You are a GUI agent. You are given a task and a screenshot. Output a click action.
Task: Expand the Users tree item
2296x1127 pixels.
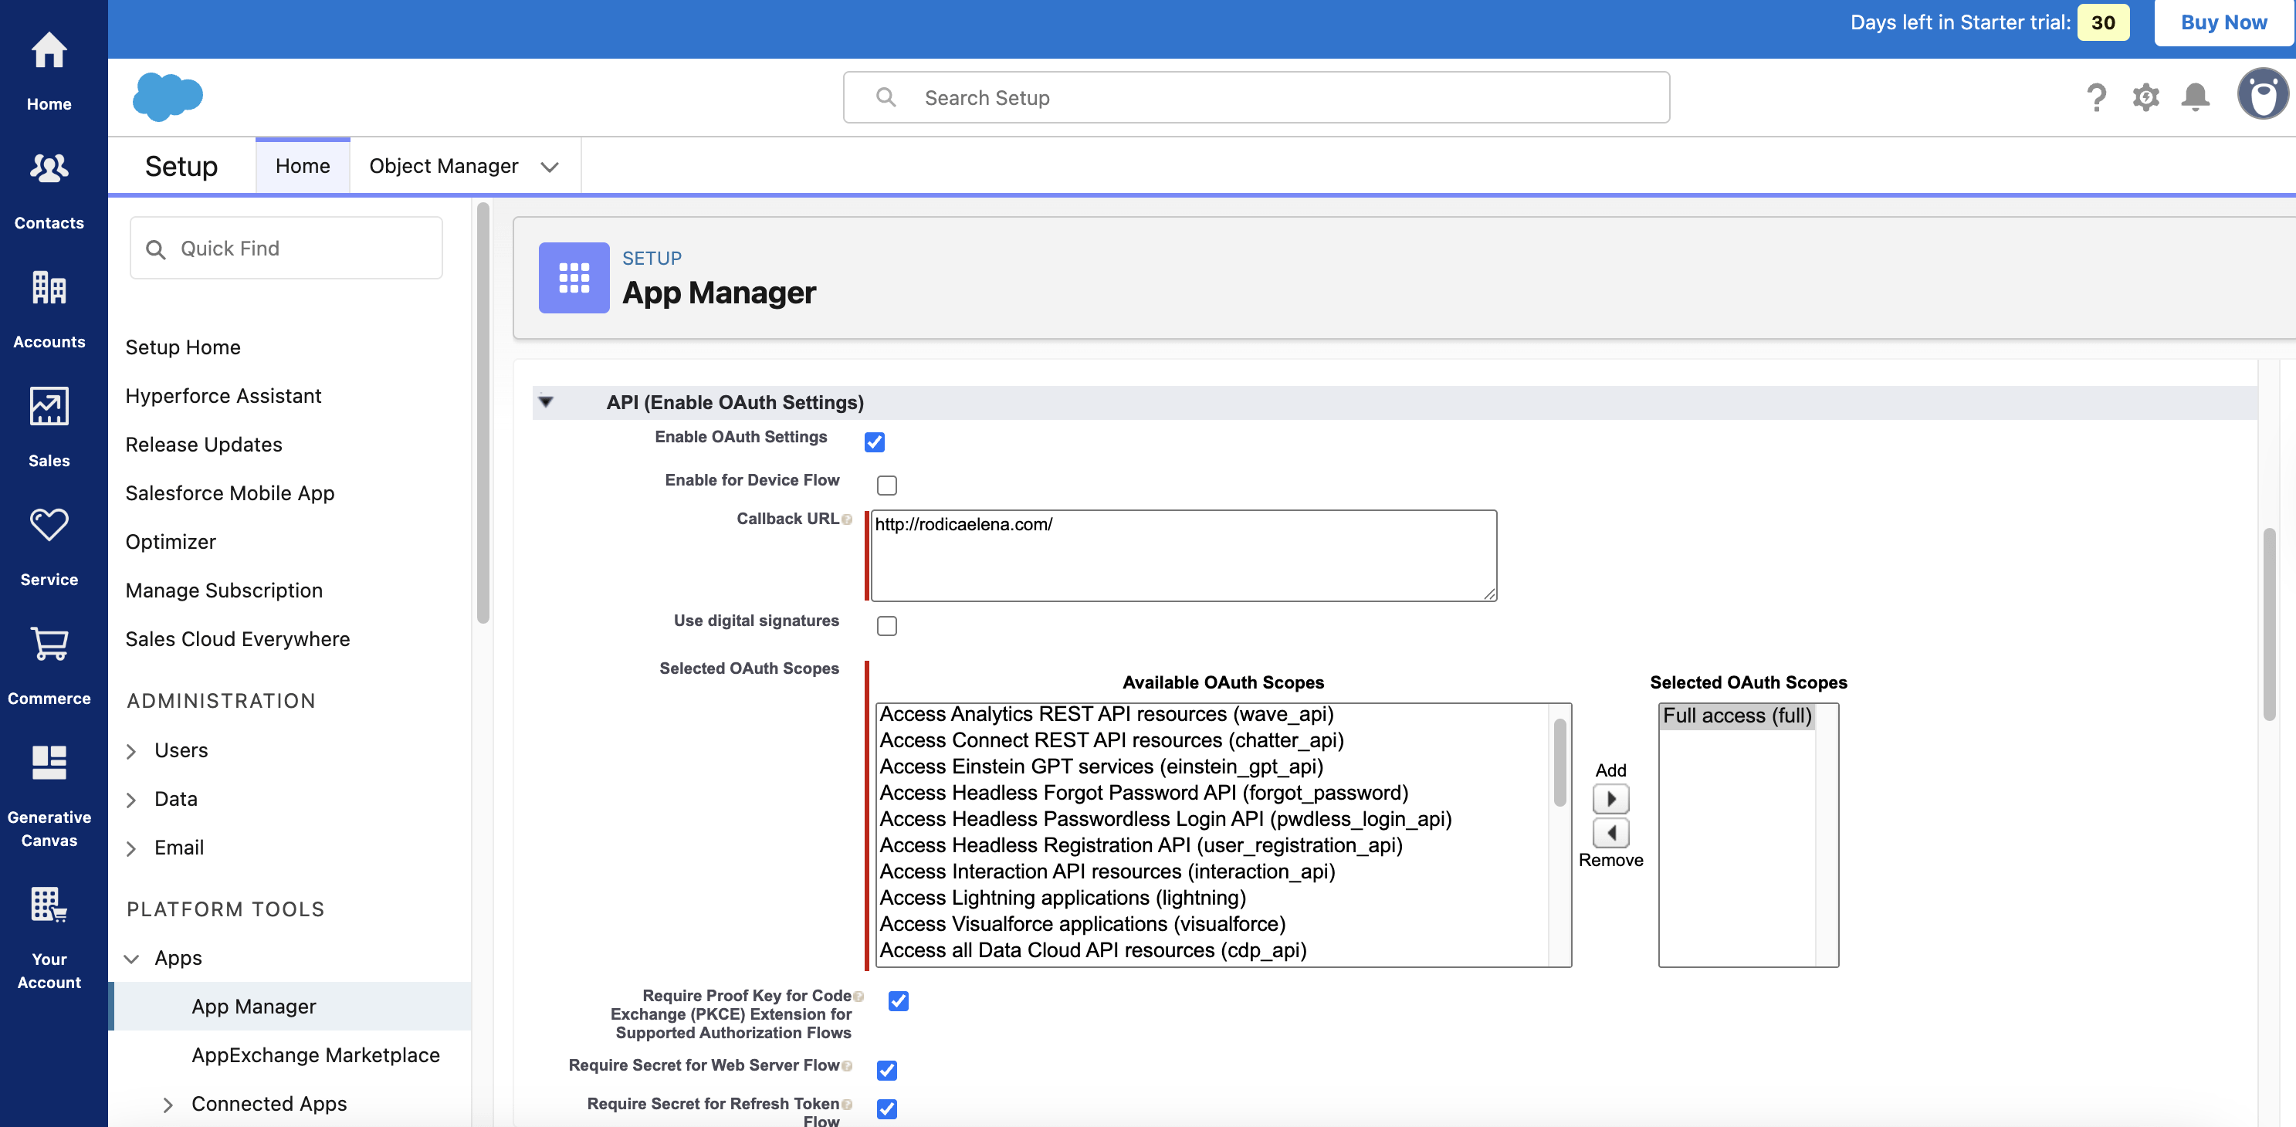[x=131, y=751]
